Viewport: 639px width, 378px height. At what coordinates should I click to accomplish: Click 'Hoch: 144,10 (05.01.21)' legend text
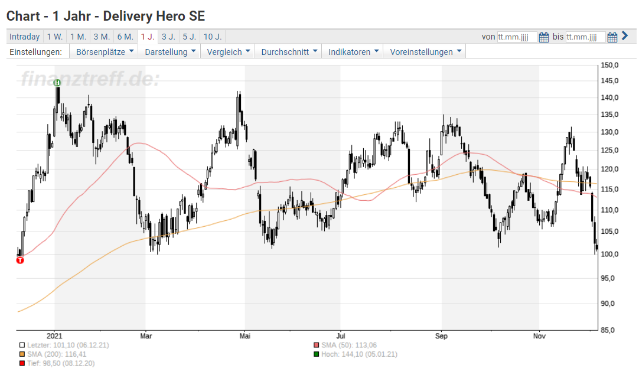click(x=359, y=354)
